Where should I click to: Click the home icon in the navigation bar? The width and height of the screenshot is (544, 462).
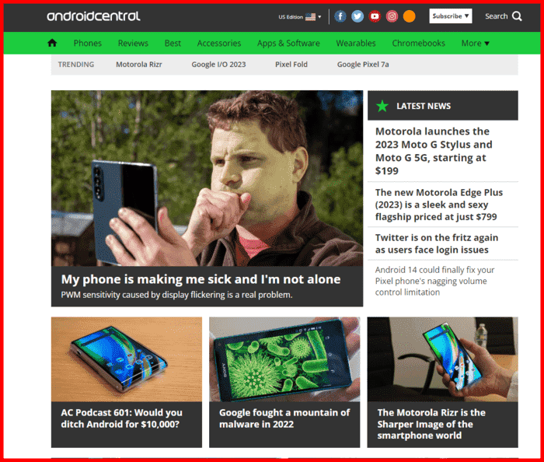tap(52, 43)
